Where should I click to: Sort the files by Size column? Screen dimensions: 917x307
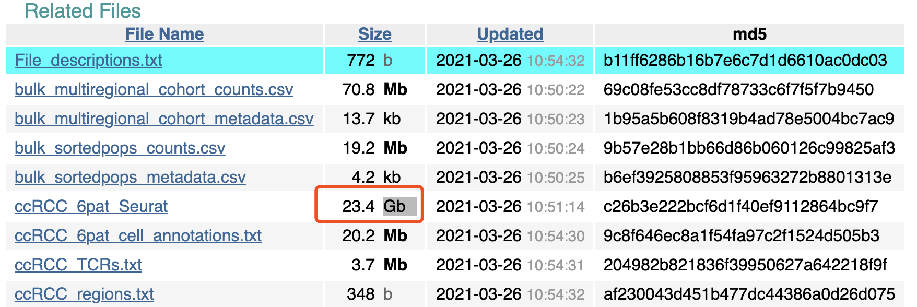(x=375, y=34)
